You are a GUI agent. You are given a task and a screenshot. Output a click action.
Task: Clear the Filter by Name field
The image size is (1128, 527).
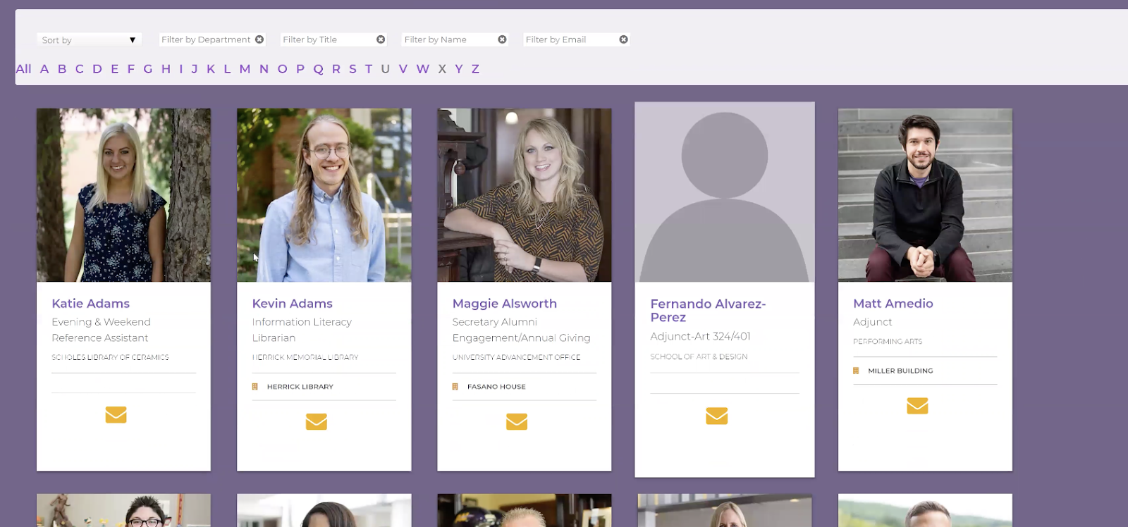click(502, 39)
